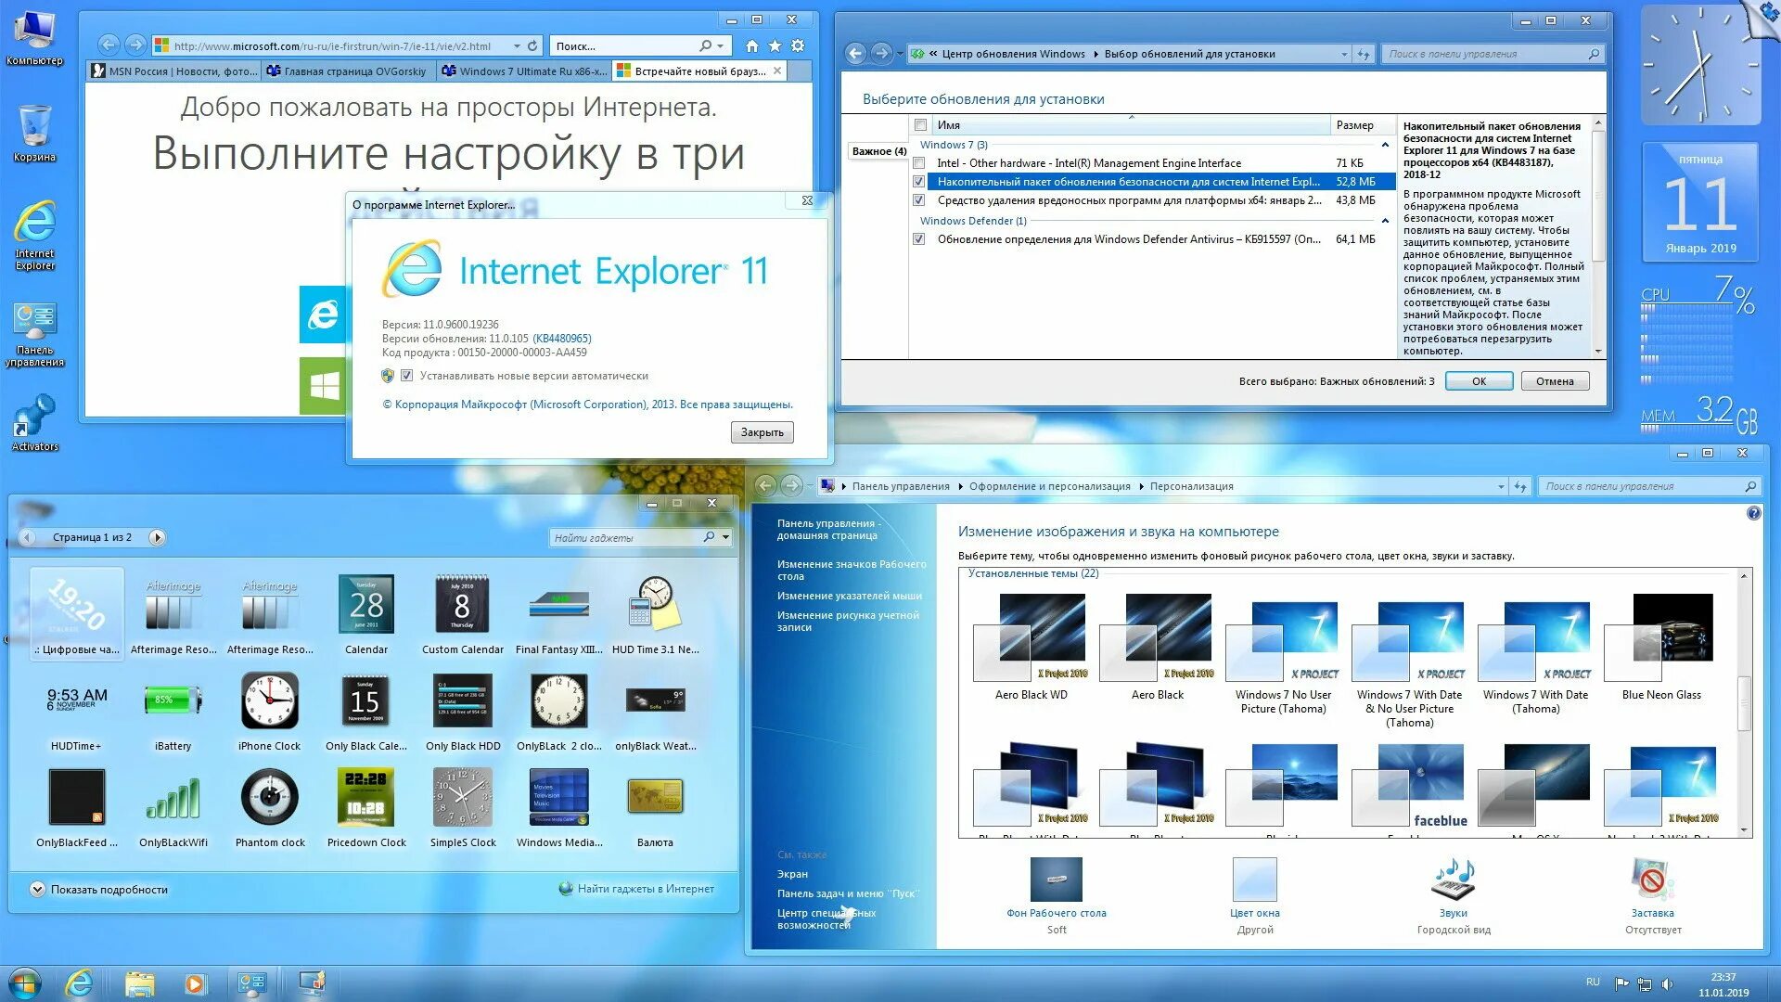The image size is (1781, 1002).
Task: Expand Показать подробности in the gadgets window
Action: pos(37,889)
